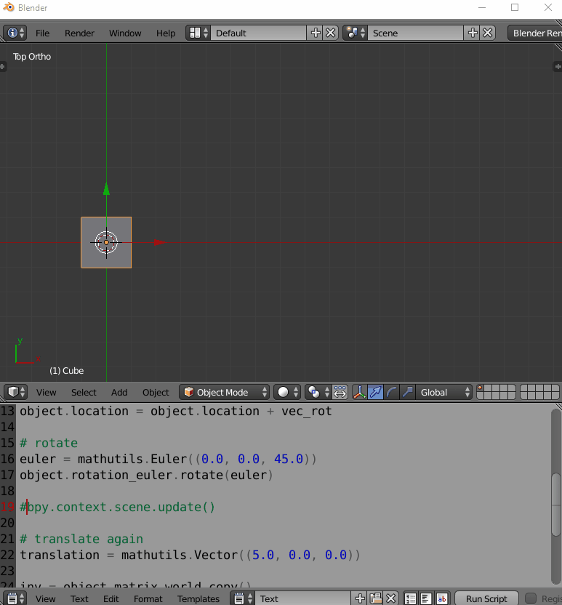The image size is (562, 605).
Task: Open the scene browse selector
Action: [356, 33]
